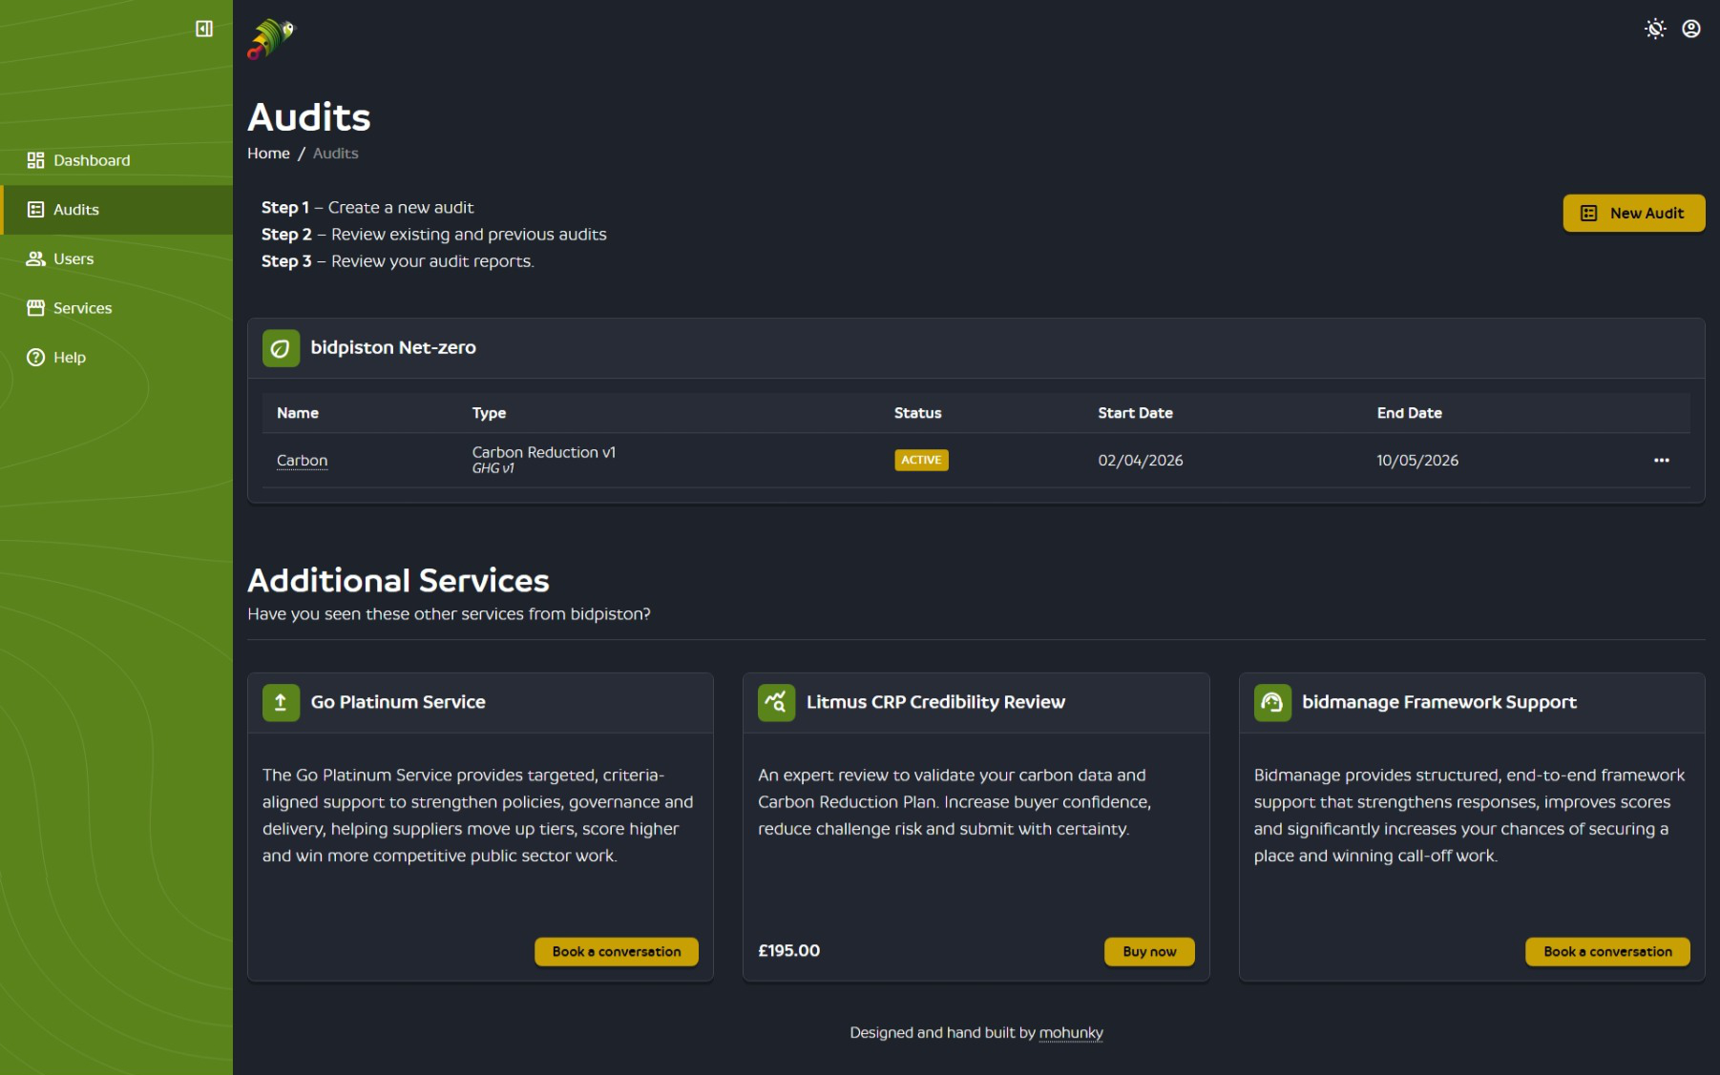This screenshot has height=1075, width=1720.
Task: Click the Dashboard grid icon
Action: 35,160
